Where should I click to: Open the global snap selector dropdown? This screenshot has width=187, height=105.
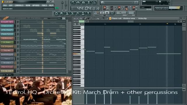(x=146, y=7)
